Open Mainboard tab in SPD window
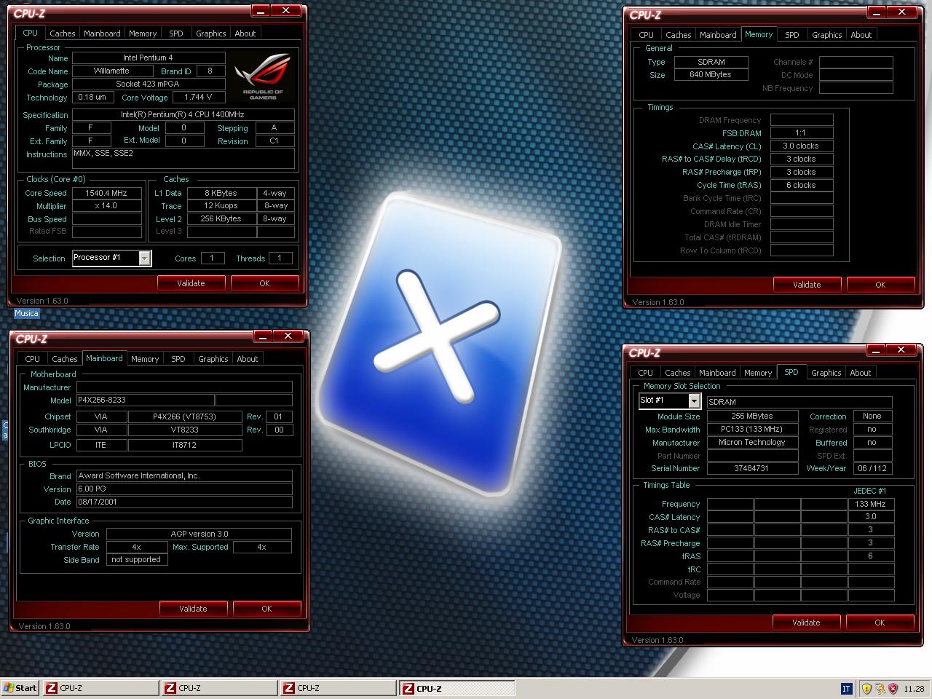The width and height of the screenshot is (932, 699). [x=717, y=373]
